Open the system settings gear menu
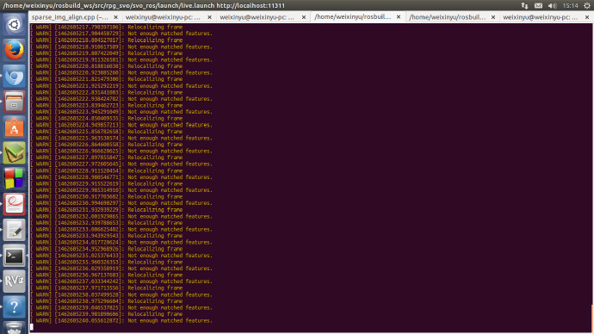The height and width of the screenshot is (334, 594). (x=587, y=5)
